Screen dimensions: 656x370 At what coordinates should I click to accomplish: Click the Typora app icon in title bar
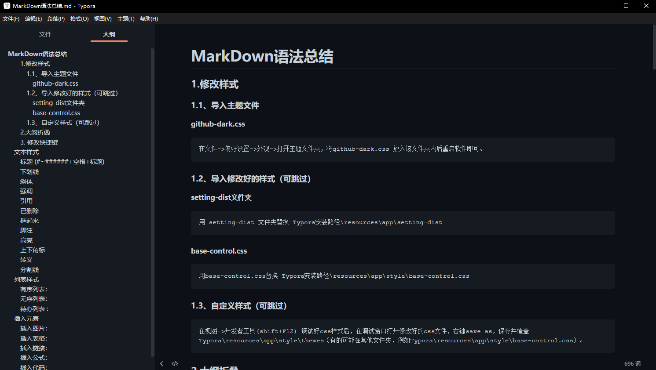(x=7, y=6)
